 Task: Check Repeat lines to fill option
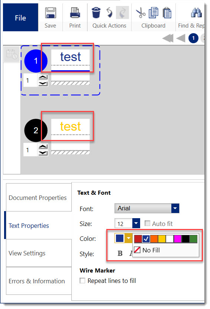pyautogui.click(x=82, y=280)
